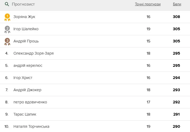Screen dimensions: 190x132
Task: Click Андрій Джокер name
Action: coord(27,90)
